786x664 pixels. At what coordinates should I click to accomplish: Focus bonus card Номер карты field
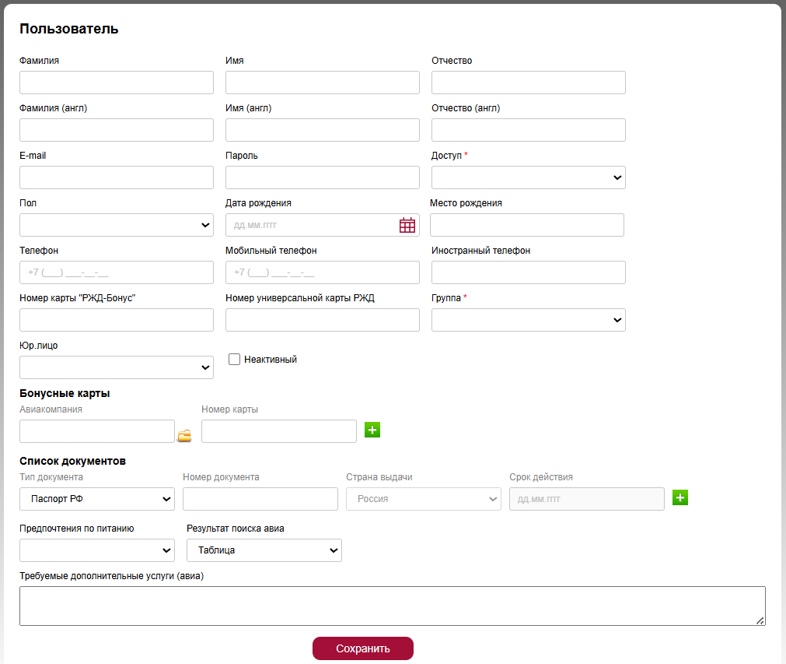[x=279, y=431]
